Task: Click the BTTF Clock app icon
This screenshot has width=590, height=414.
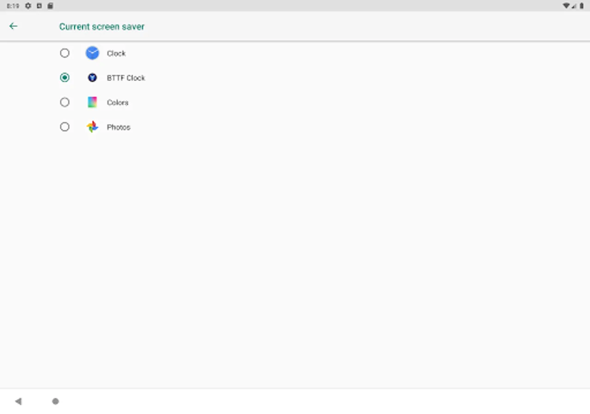Action: (92, 78)
